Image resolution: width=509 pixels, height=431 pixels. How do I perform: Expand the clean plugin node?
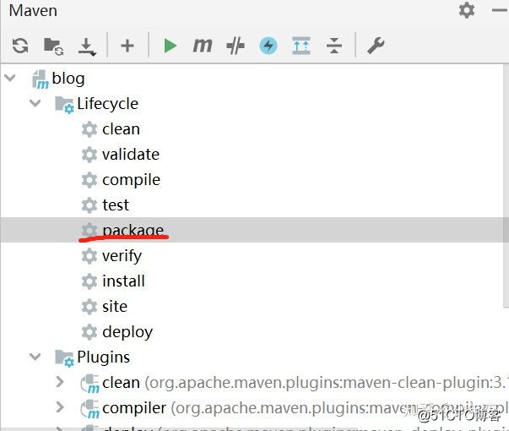(x=60, y=382)
